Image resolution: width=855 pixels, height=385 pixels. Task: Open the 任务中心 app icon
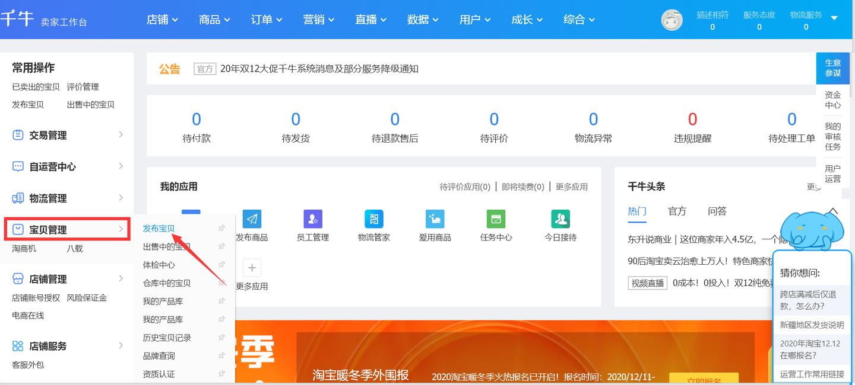(496, 219)
